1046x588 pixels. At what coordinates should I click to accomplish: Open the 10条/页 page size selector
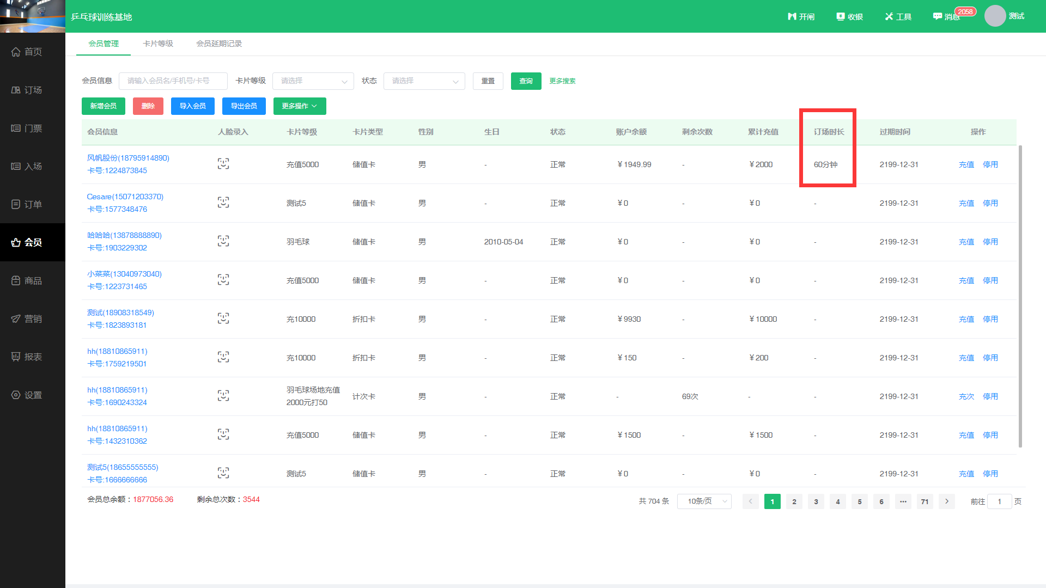coord(704,501)
